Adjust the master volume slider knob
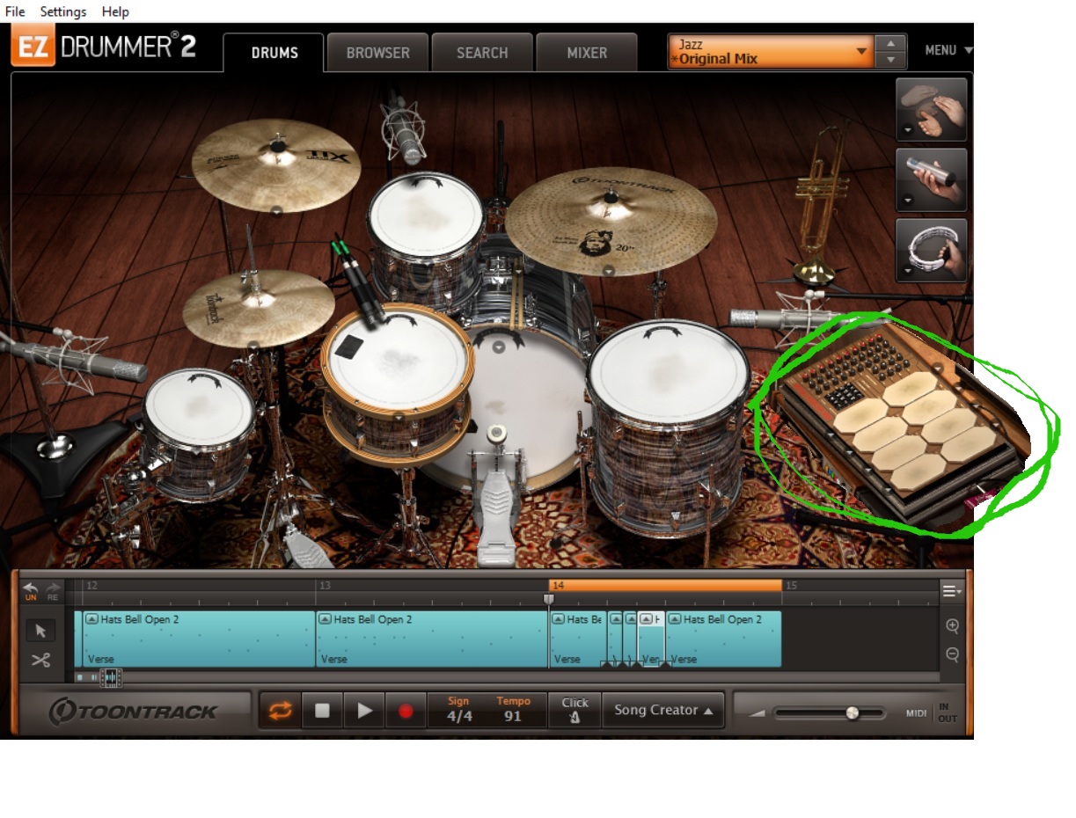The width and height of the screenshot is (1076, 818). click(852, 712)
